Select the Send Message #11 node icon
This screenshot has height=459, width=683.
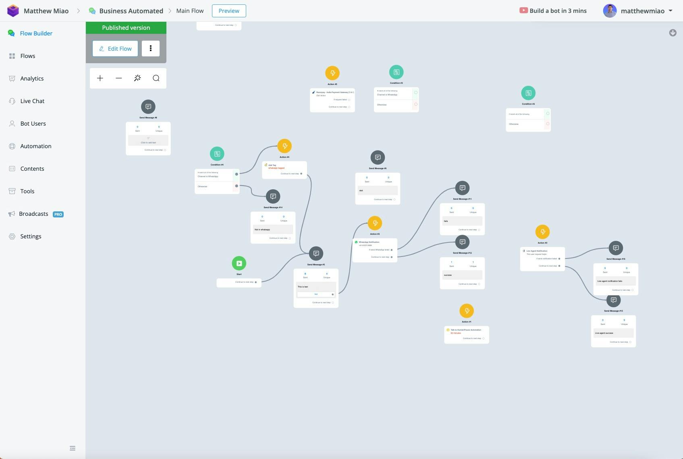click(462, 188)
